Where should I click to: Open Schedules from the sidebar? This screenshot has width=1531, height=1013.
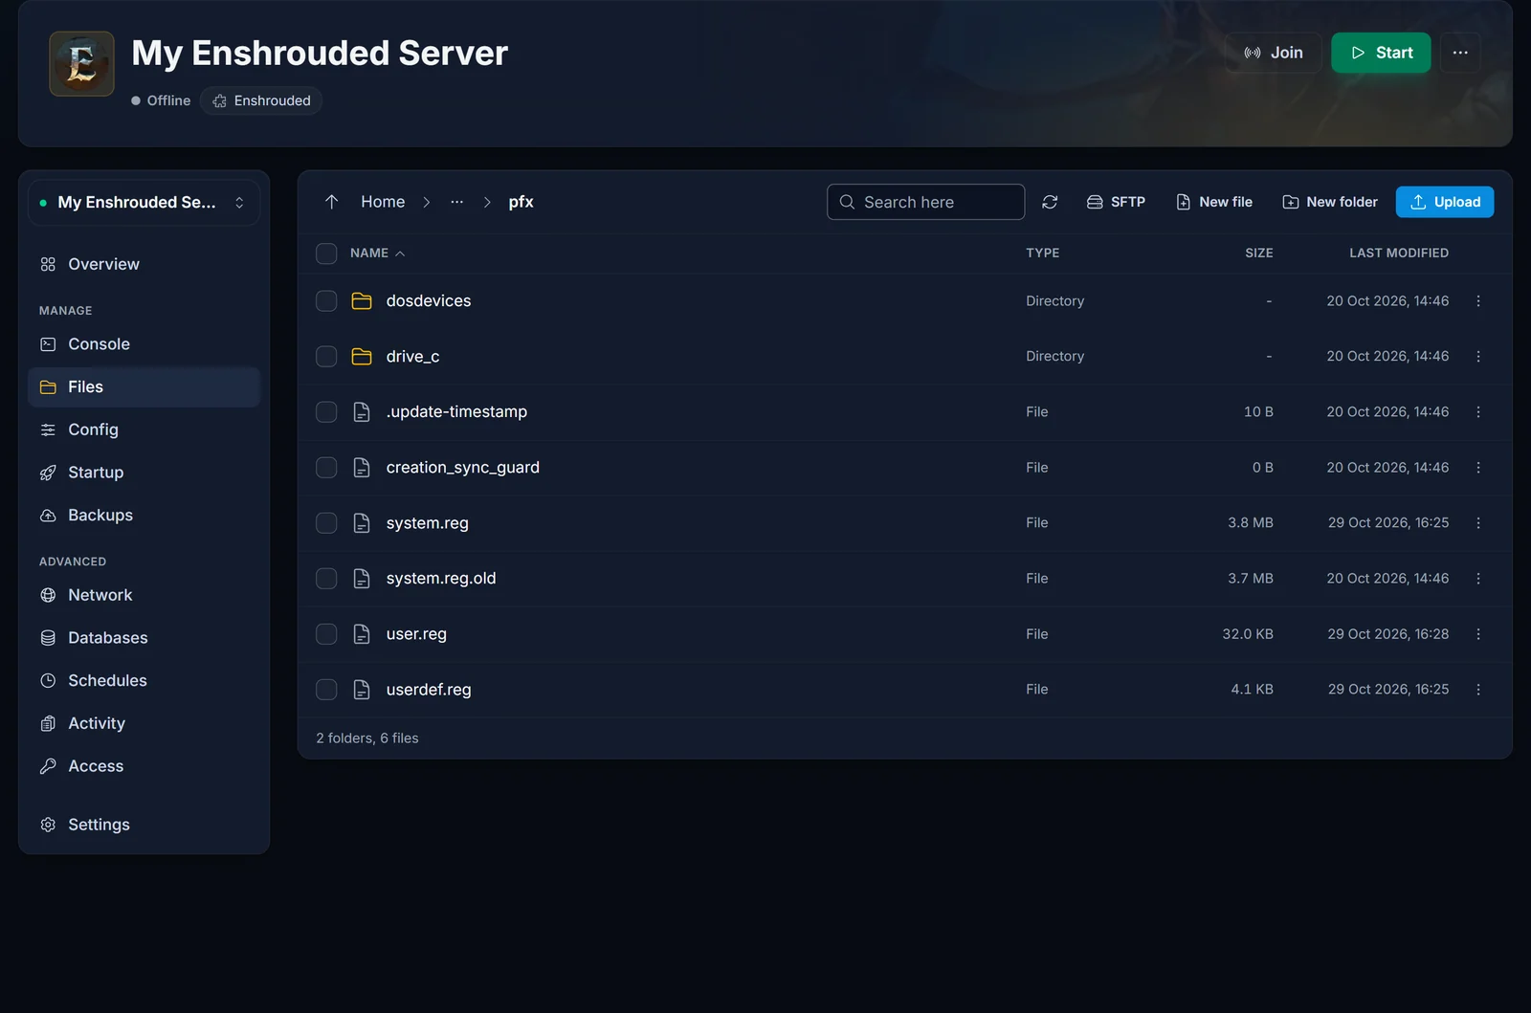tap(144, 681)
